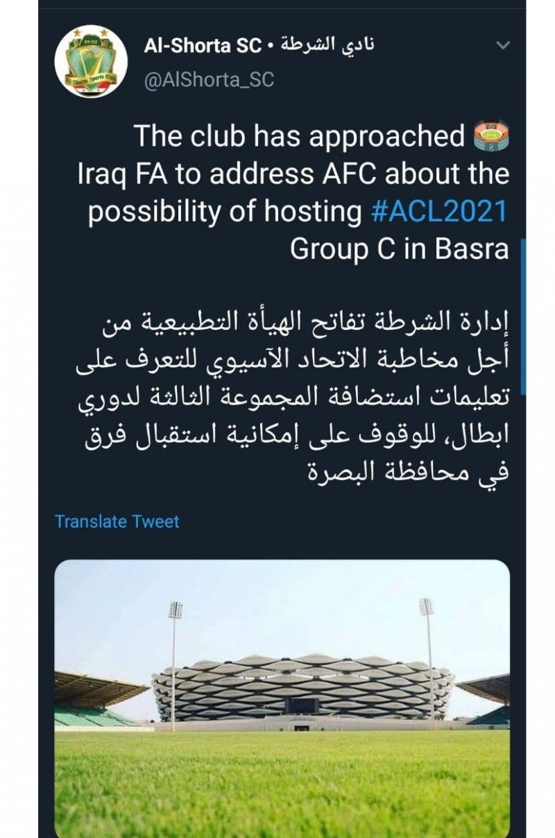Click the word "AFC" in the tweet
The width and height of the screenshot is (555, 838).
345,174
